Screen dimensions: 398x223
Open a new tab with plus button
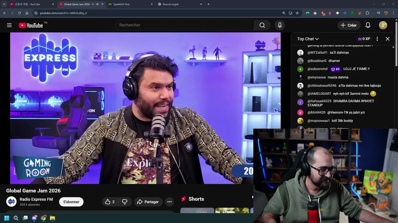208,4
